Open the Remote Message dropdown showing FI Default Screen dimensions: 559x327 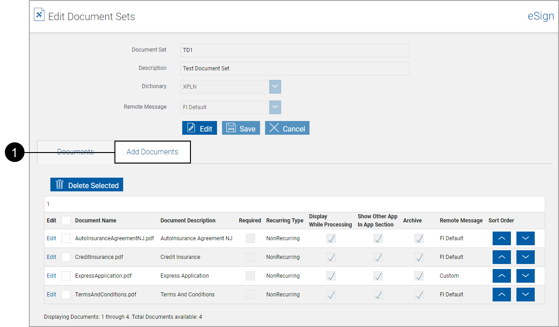click(x=275, y=106)
